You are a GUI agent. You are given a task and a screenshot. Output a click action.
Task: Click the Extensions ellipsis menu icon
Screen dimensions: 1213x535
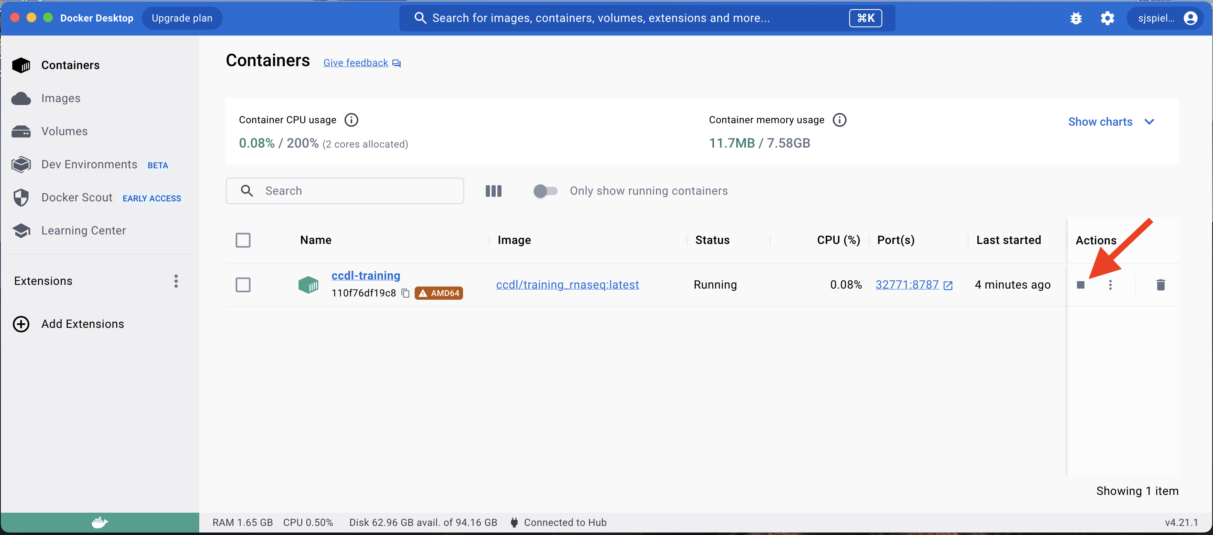coord(177,280)
